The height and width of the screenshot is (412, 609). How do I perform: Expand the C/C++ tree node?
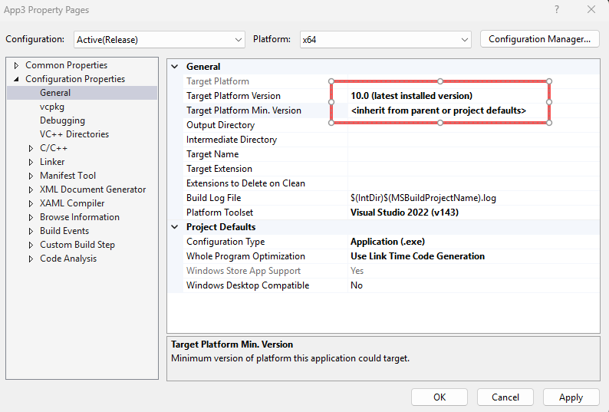coord(31,148)
